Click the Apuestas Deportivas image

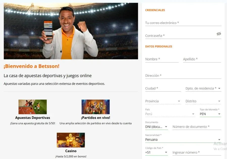pos(33,107)
